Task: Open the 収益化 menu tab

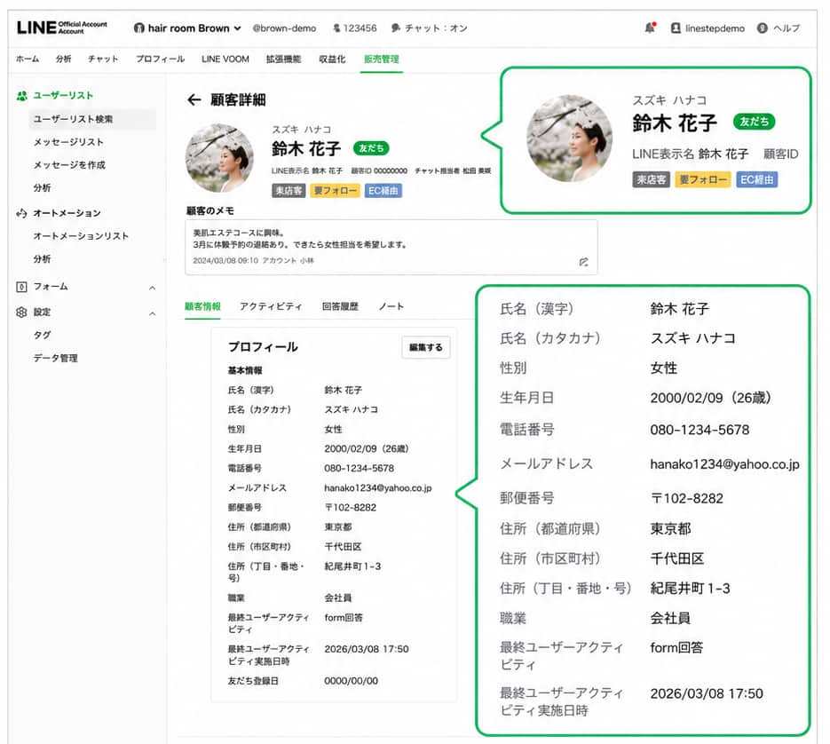Action: coord(332,59)
